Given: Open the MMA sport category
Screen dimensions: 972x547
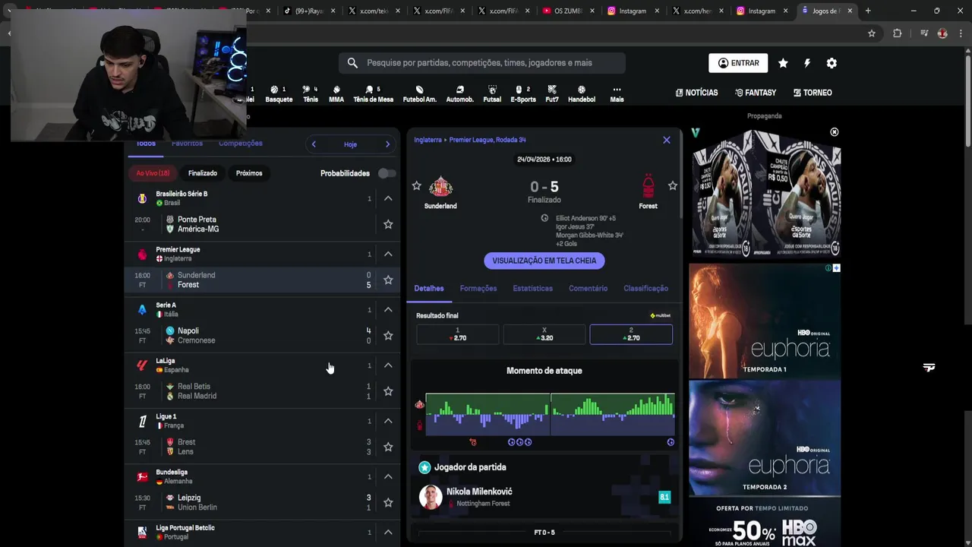Looking at the screenshot, I should click(336, 93).
